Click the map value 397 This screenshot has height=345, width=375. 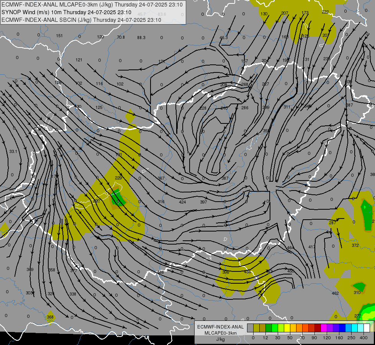click(203, 202)
